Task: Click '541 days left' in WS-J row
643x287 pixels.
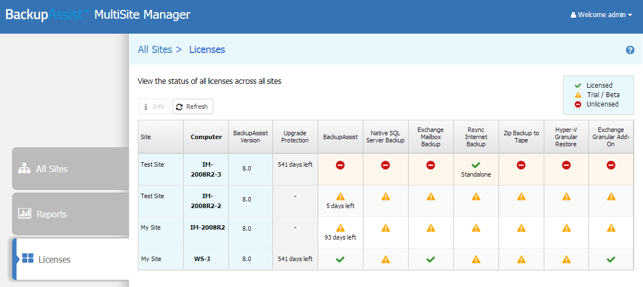Action: [295, 259]
